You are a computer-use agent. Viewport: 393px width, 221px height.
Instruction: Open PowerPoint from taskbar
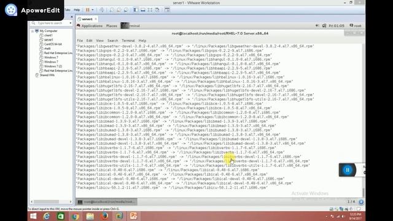tap(134, 216)
